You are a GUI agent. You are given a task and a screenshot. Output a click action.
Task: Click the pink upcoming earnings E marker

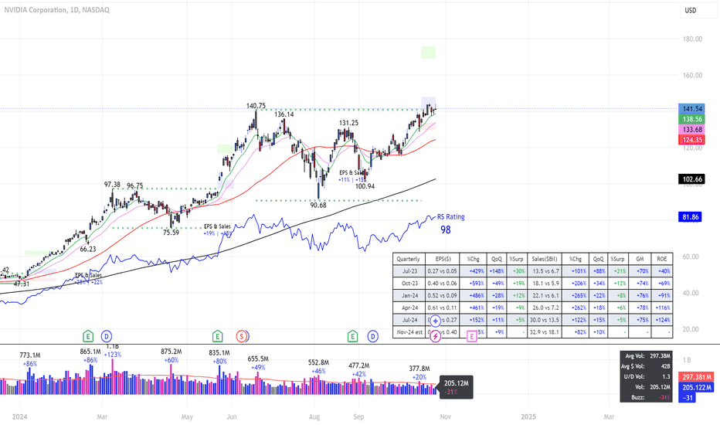(471, 336)
